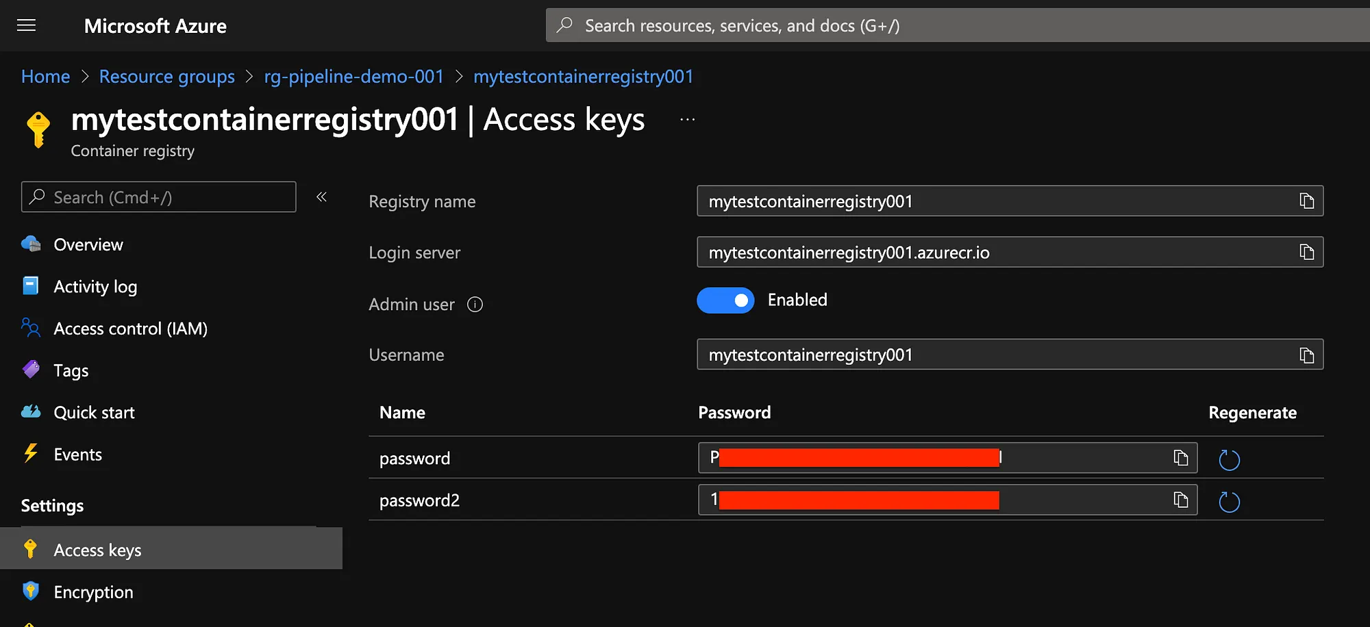
Task: Open Access control (IAM) menu item
Action: tap(130, 329)
